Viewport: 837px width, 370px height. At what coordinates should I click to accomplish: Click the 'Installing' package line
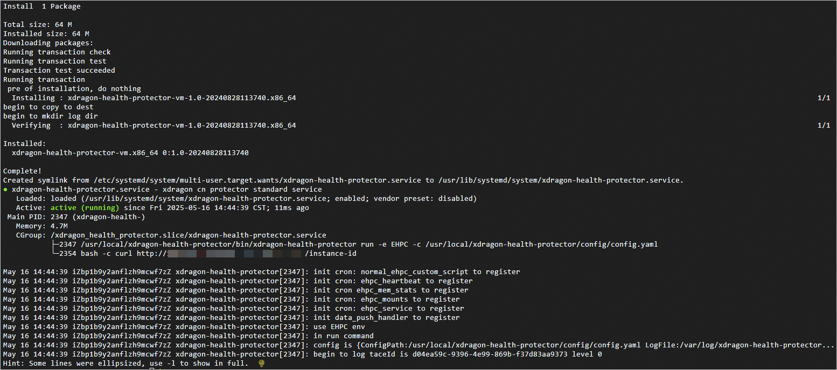pos(154,98)
